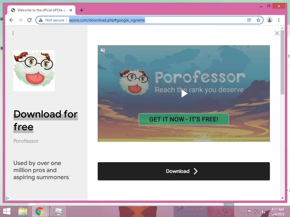Open the Chrome profile avatar
The image size is (290, 217).
point(270,20)
